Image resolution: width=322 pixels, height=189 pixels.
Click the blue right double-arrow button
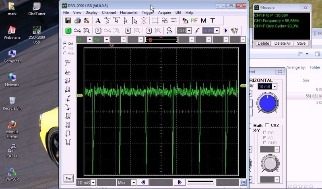[180, 182]
